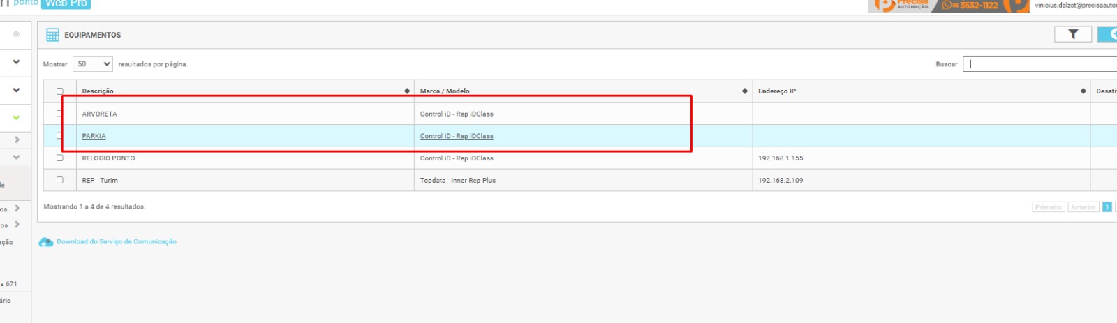Toggle the select-all checkbox in table header
This screenshot has width=1117, height=323.
click(60, 91)
